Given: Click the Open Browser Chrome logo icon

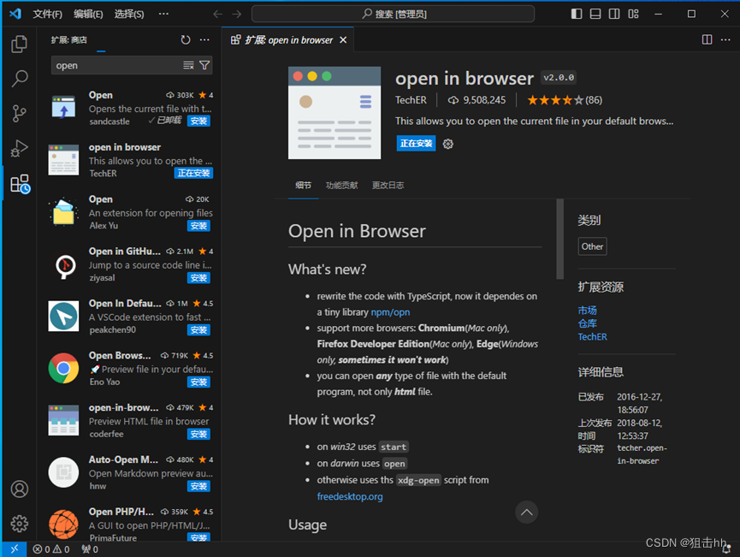Looking at the screenshot, I should pyautogui.click(x=63, y=368).
